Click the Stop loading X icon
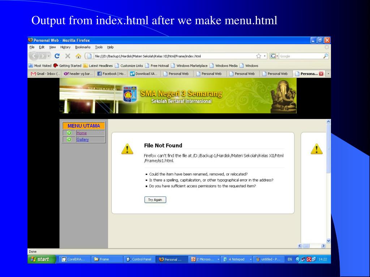The width and height of the screenshot is (370, 277). tap(68, 56)
